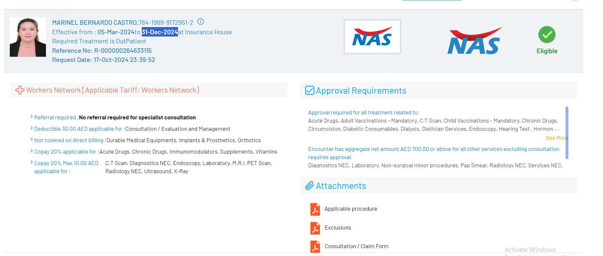
Task: Open the Exclusions PDF icon
Action: pos(315,228)
